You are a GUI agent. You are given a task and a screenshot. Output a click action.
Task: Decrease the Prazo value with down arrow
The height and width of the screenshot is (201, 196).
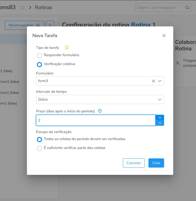(160, 123)
